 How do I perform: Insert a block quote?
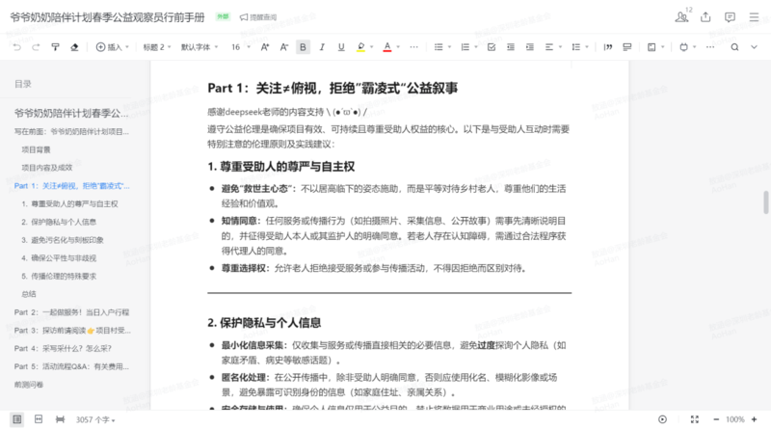608,47
